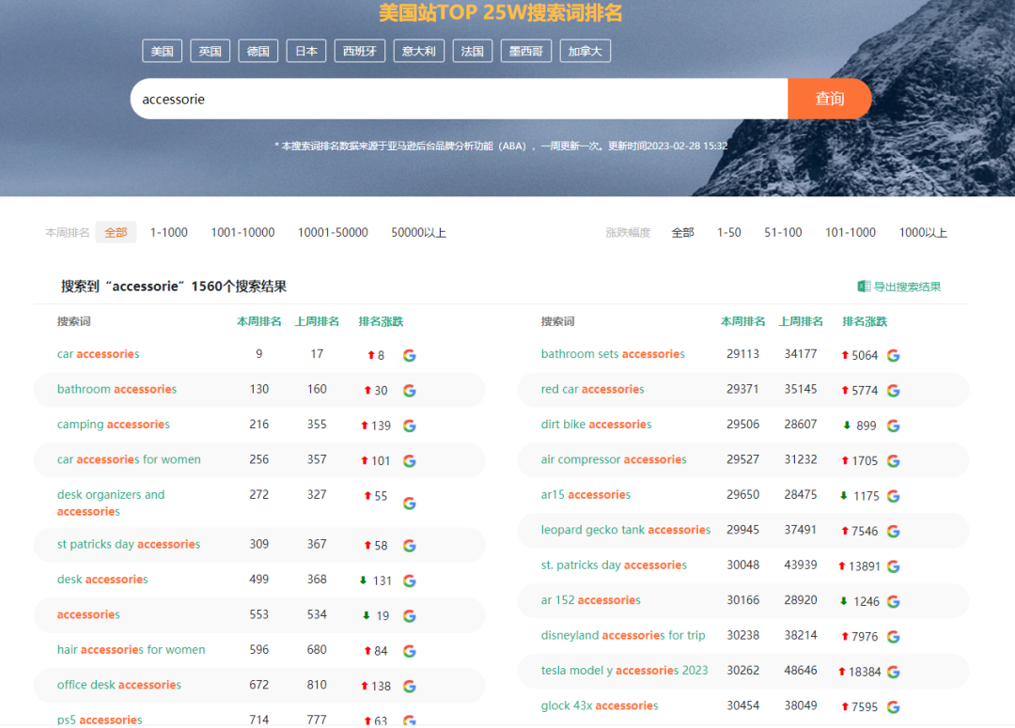1015x728 pixels.
Task: Open Google icon for car accessories row
Action: pos(409,355)
